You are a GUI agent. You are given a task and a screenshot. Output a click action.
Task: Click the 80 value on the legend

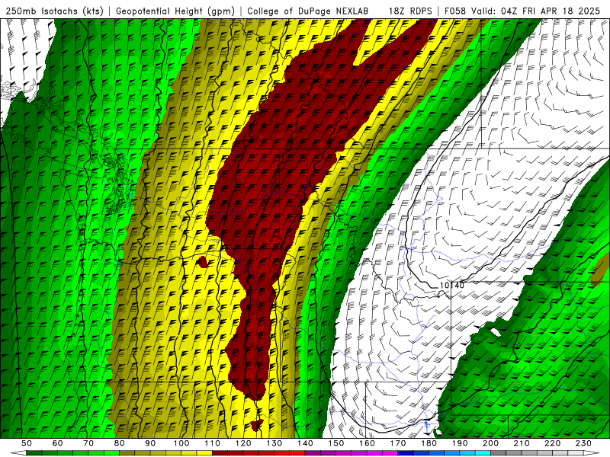[119, 443]
